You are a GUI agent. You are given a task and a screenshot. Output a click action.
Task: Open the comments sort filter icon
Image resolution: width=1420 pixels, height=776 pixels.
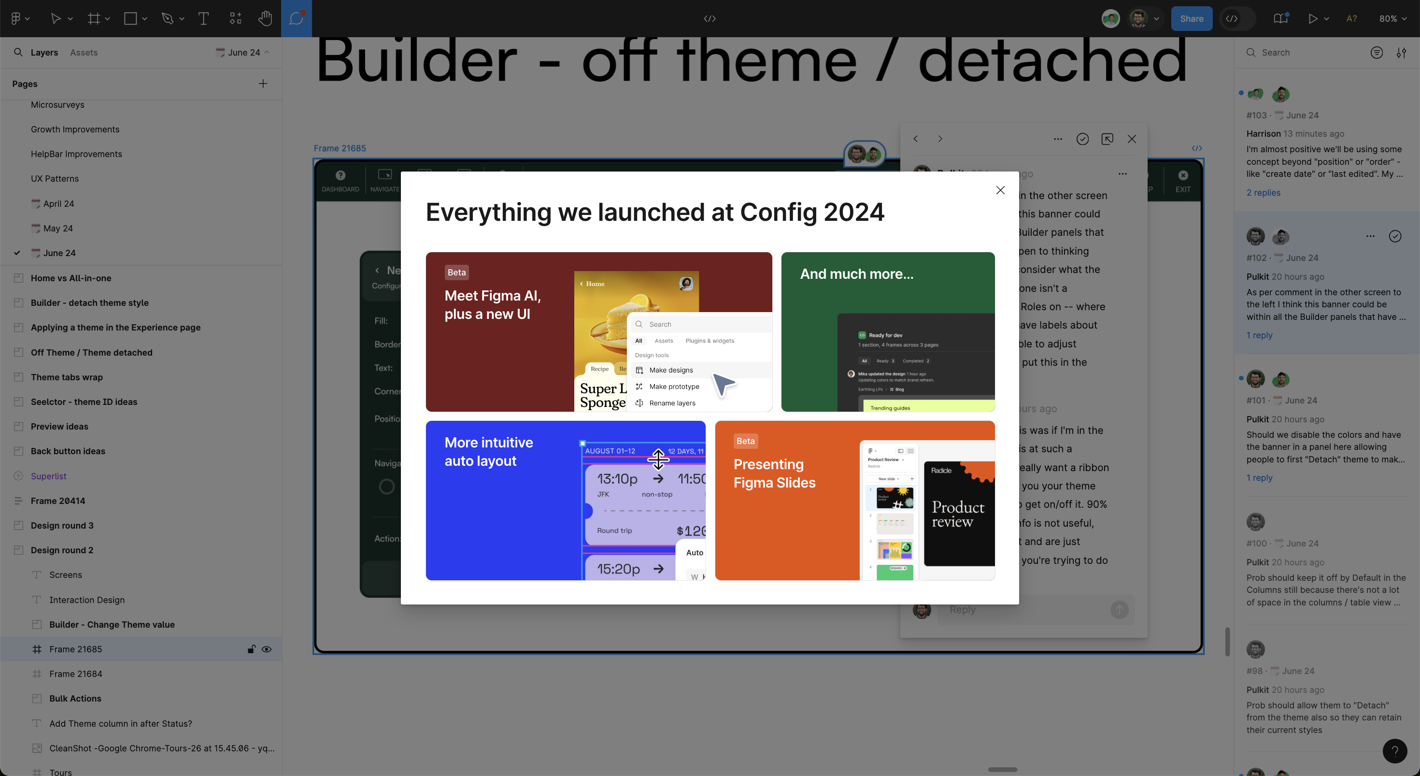click(x=1377, y=52)
